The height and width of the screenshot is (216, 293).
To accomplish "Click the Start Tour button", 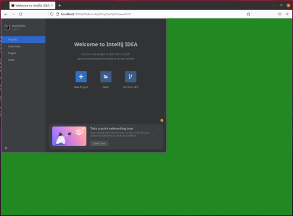I will point(99,144).
